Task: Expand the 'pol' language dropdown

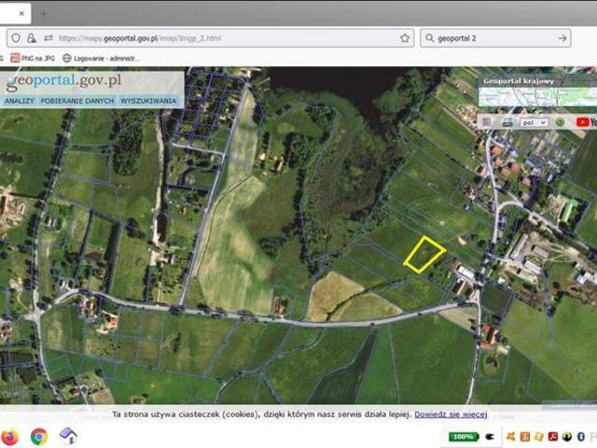Action: point(535,122)
